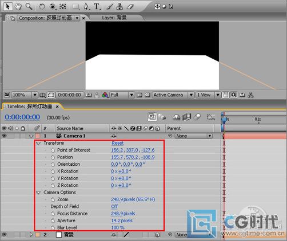Close the Composition viewer tab
The height and width of the screenshot is (241, 287).
(83, 18)
